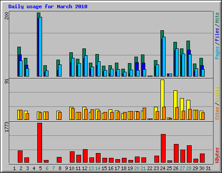Click day 15 on the x-axis
222x173 pixels.
(104, 168)
